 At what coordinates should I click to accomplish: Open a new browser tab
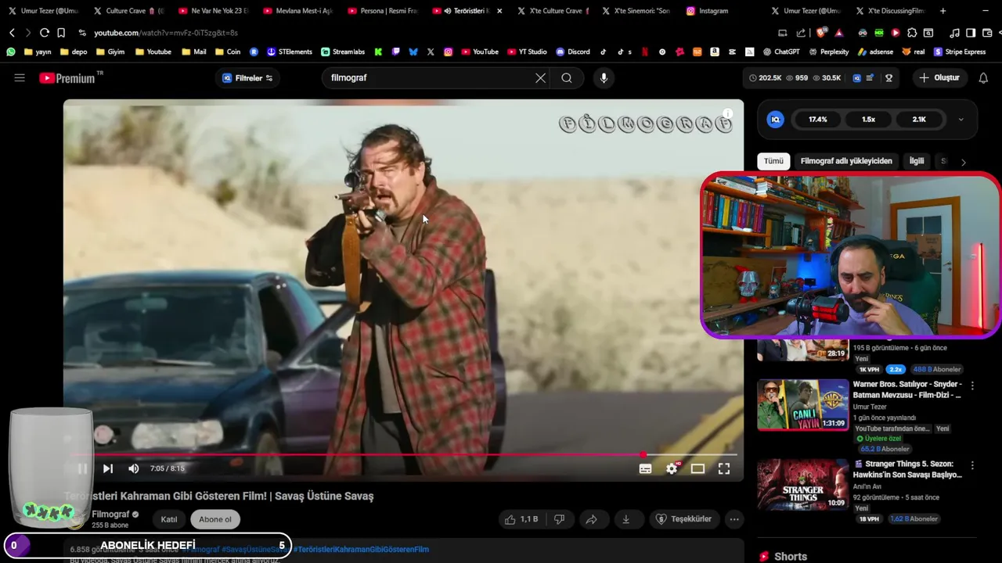(943, 11)
